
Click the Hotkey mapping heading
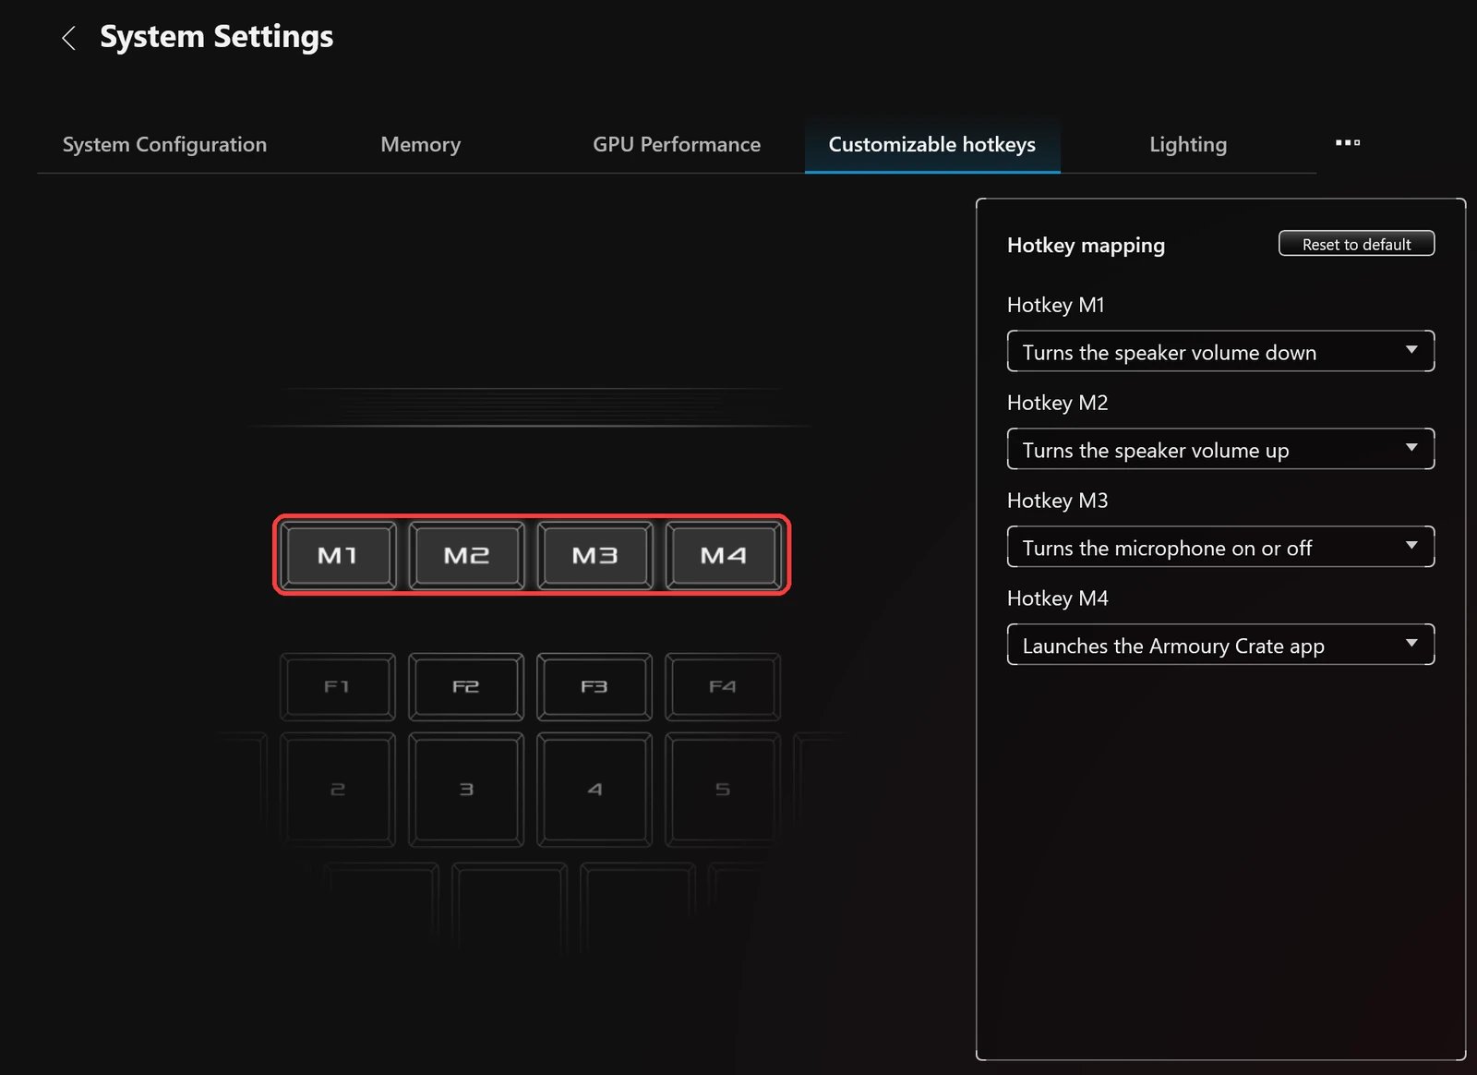pyautogui.click(x=1086, y=246)
